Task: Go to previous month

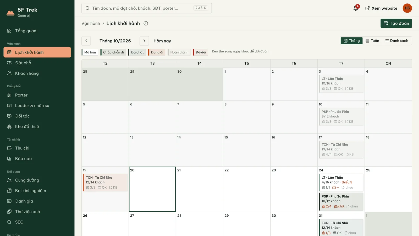Action: pos(86,41)
